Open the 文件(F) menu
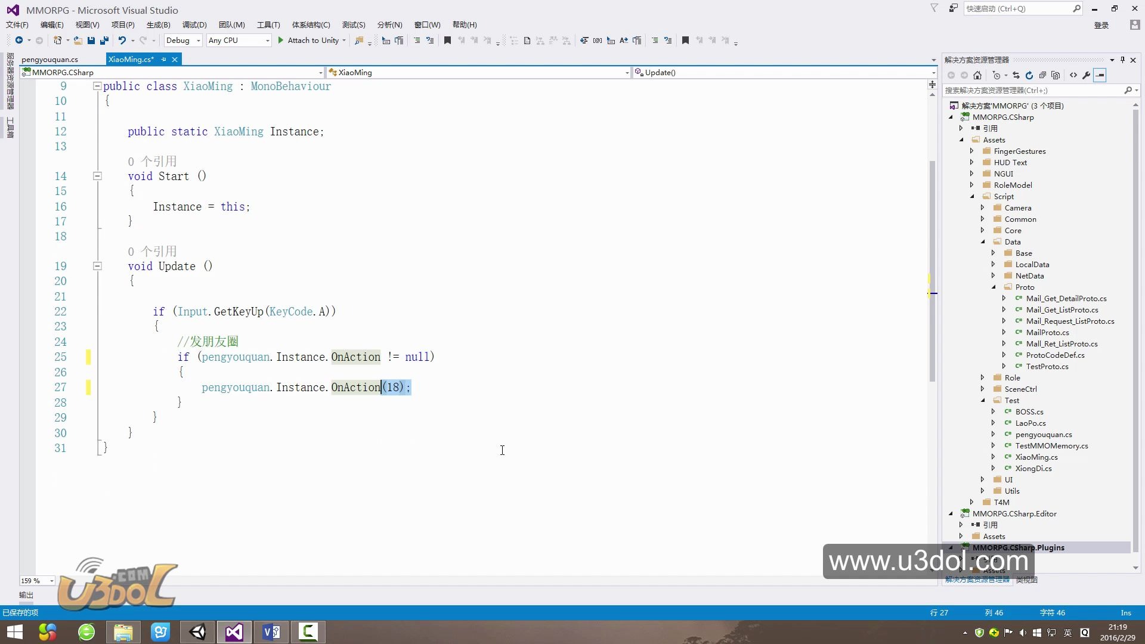Viewport: 1145px width, 644px height. (x=17, y=24)
